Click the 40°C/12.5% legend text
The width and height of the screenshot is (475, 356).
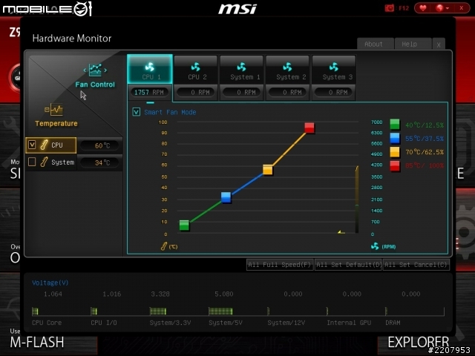click(425, 125)
